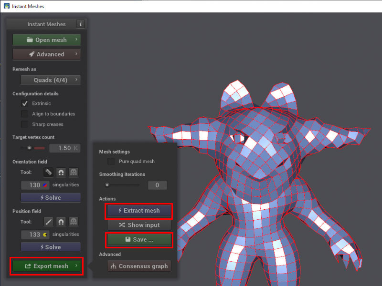The width and height of the screenshot is (382, 286).
Task: Expand the Advanced options panel
Action: click(x=46, y=54)
